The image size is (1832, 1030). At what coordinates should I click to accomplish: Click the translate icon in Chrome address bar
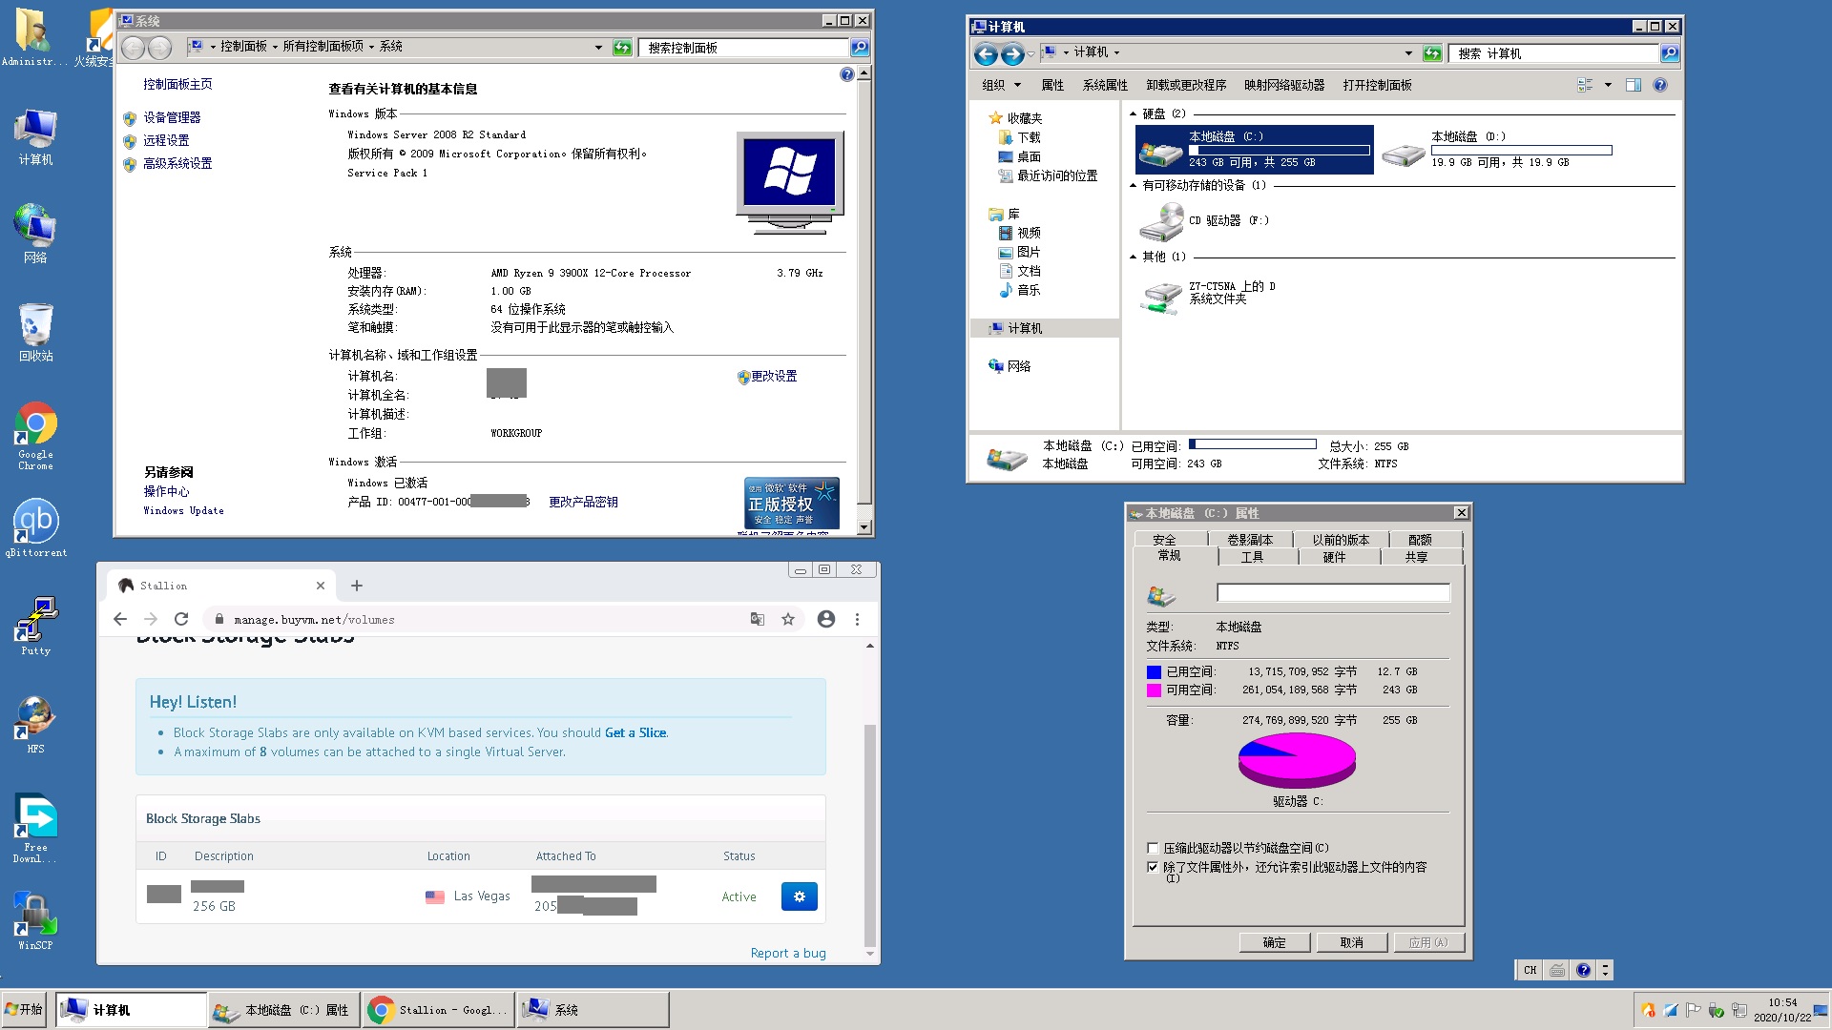[x=758, y=619]
